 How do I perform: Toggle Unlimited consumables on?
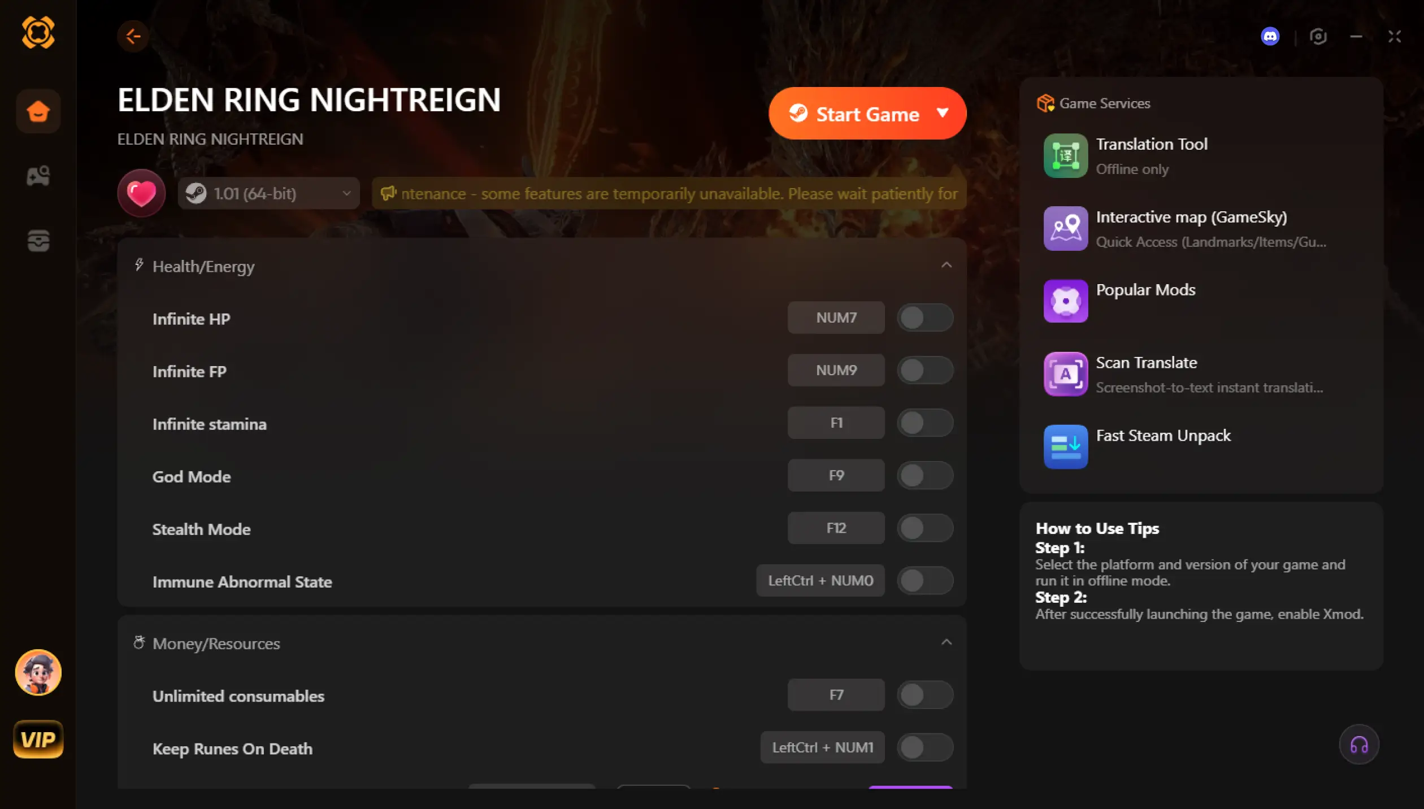click(924, 695)
